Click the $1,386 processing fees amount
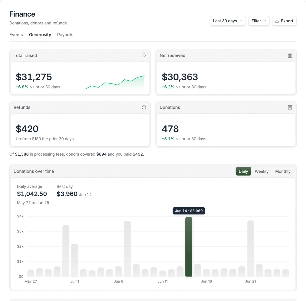This screenshot has width=306, height=301. pyautogui.click(x=22, y=154)
